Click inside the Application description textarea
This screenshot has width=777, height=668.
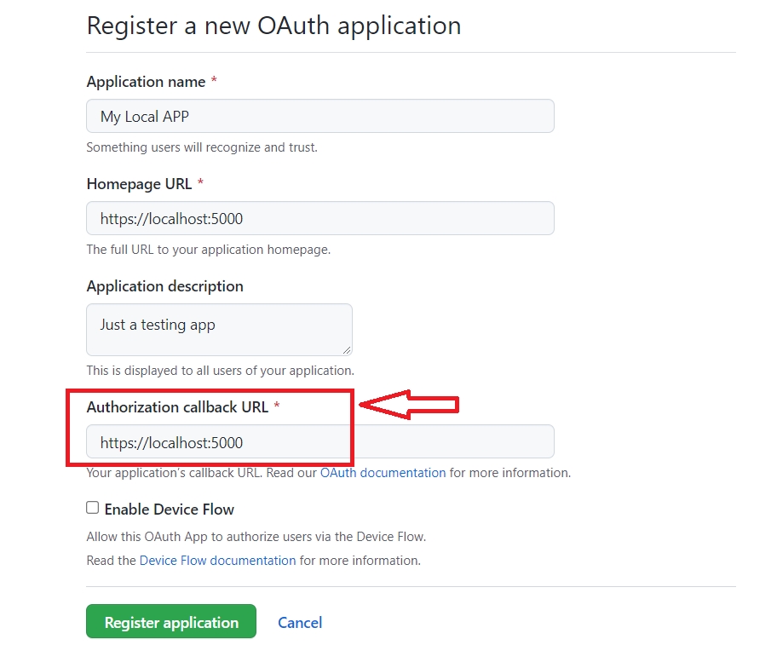(x=219, y=329)
